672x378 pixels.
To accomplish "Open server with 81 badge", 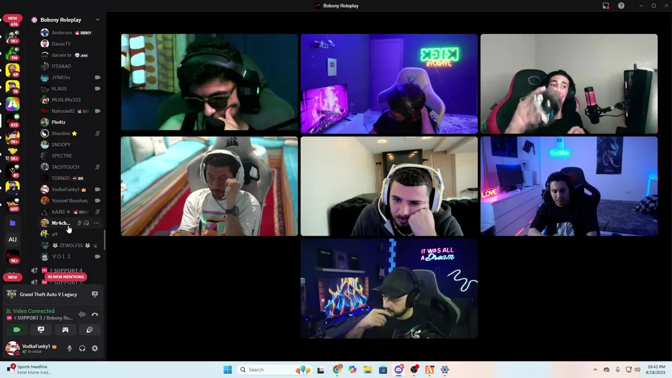I will 13,172.
